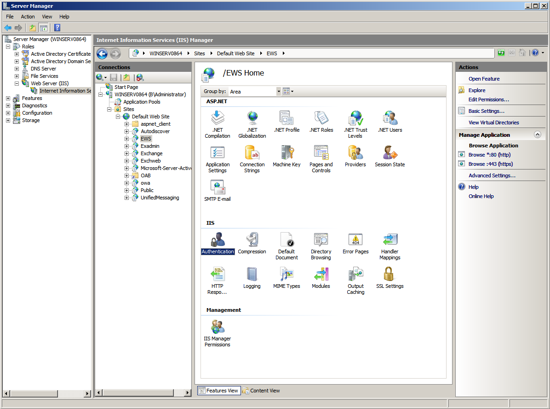The width and height of the screenshot is (550, 409).
Task: Collapse the Roles tree node
Action: pos(8,47)
